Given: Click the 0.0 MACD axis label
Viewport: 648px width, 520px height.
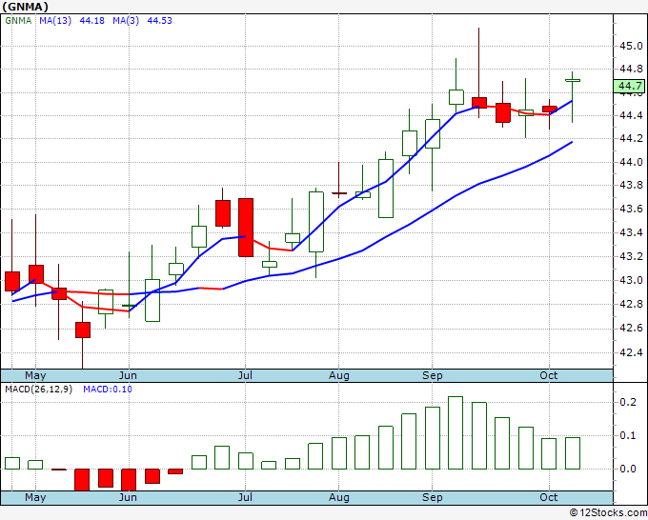Looking at the screenshot, I should pyautogui.click(x=628, y=469).
